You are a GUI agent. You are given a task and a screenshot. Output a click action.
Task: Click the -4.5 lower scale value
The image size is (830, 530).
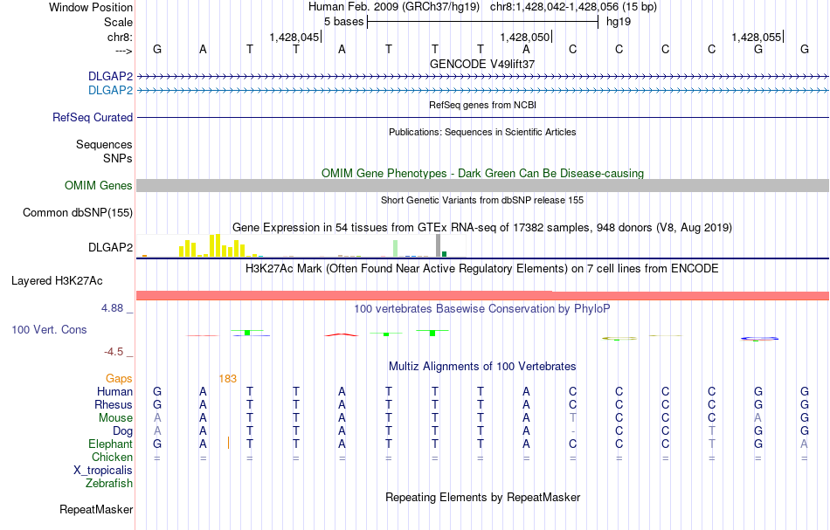pyautogui.click(x=114, y=352)
